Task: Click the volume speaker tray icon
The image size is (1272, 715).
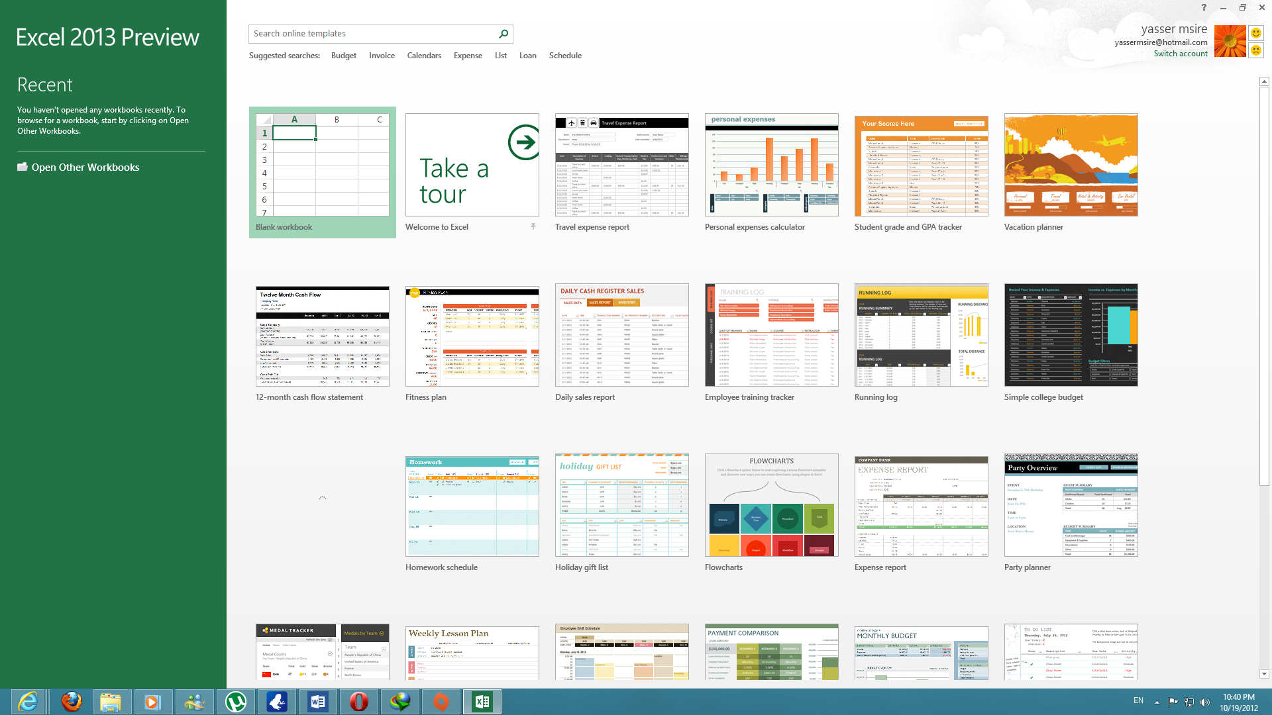Action: (1205, 702)
